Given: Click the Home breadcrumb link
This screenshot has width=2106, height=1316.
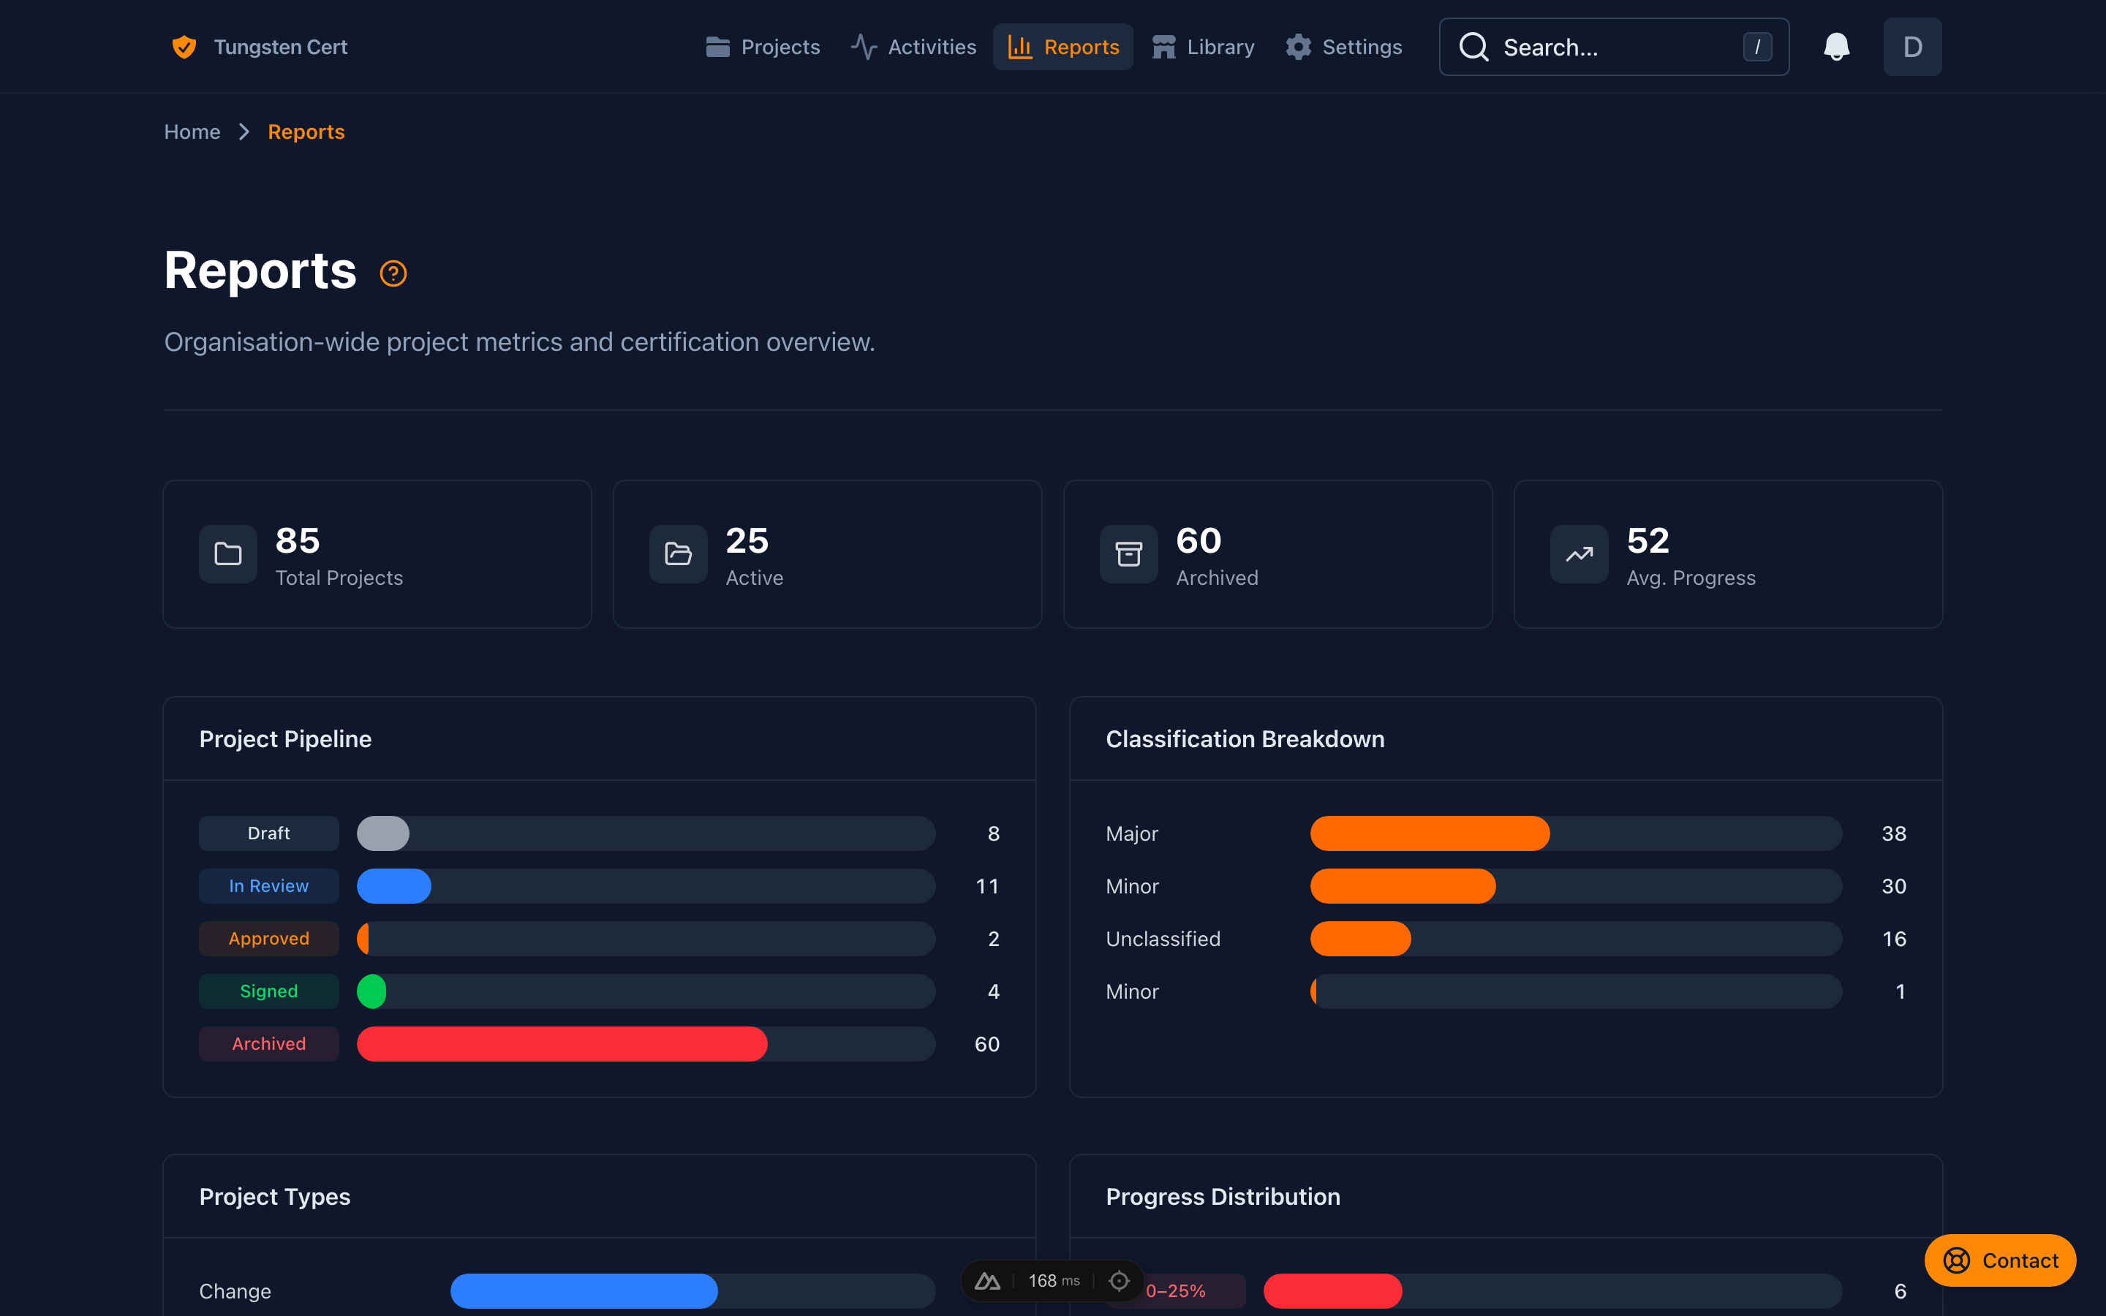Looking at the screenshot, I should [x=192, y=132].
